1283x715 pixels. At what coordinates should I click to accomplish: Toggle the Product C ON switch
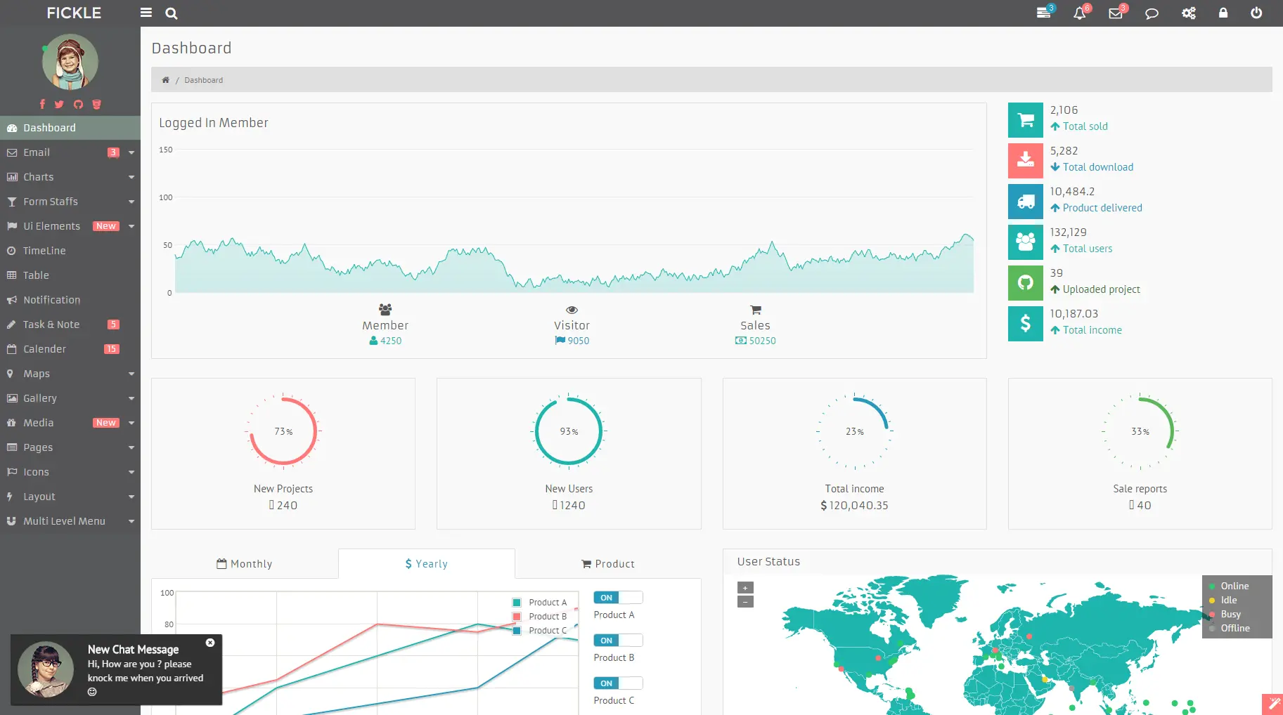pos(618,683)
